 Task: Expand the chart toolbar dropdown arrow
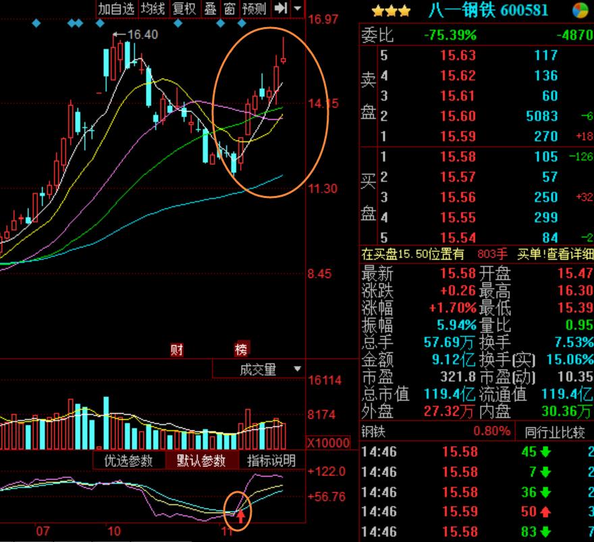click(x=298, y=8)
